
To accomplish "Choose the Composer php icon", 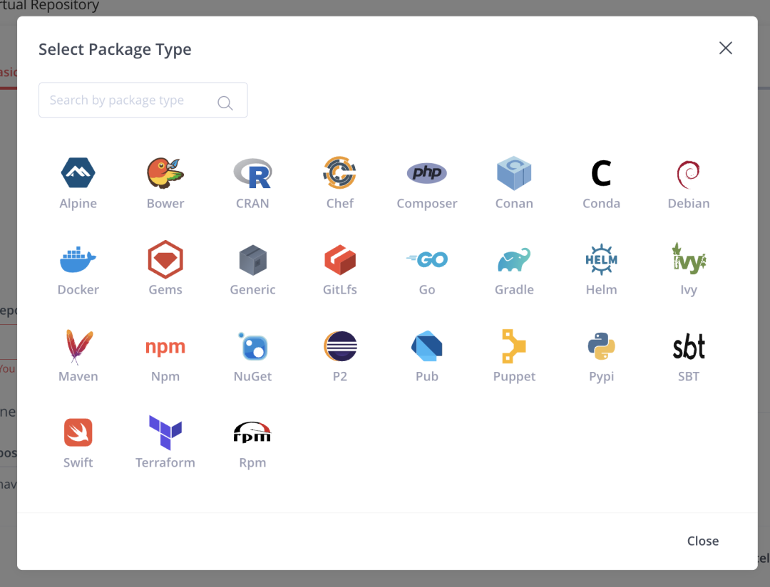I will tap(427, 173).
